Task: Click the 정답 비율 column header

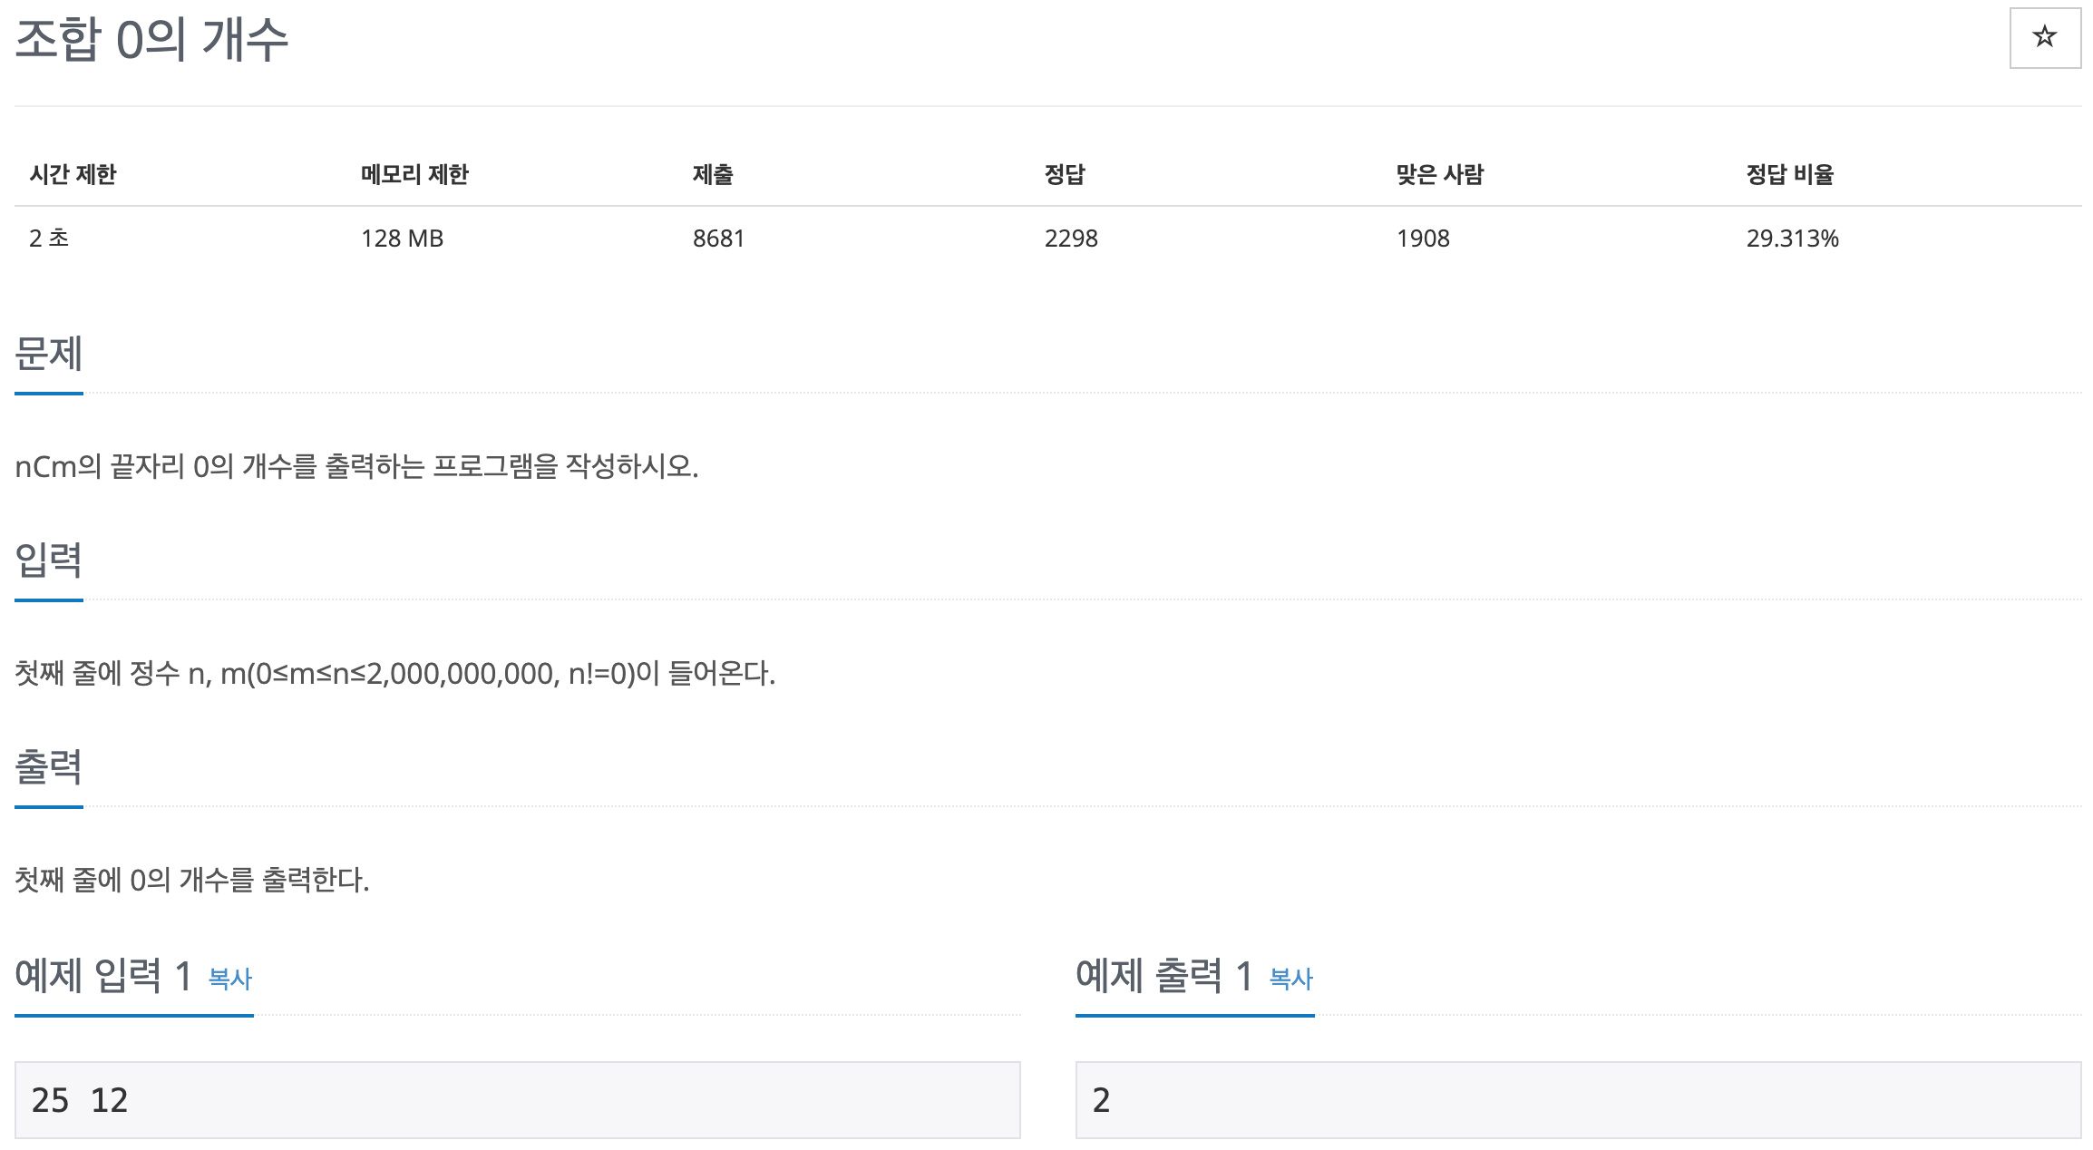Action: pyautogui.click(x=1790, y=174)
